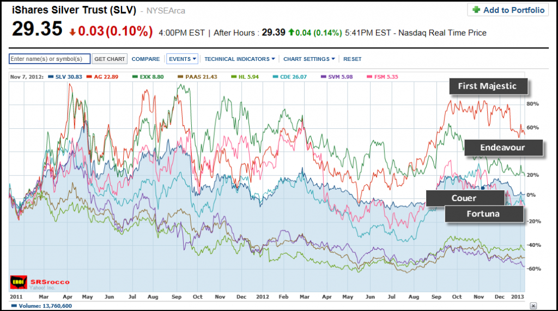
Task: Click the green up arrow after-hours icon
Action: tap(291, 32)
